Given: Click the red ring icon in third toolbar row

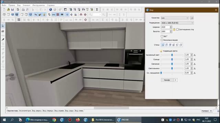Looking at the screenshot, I should click(x=86, y=20).
